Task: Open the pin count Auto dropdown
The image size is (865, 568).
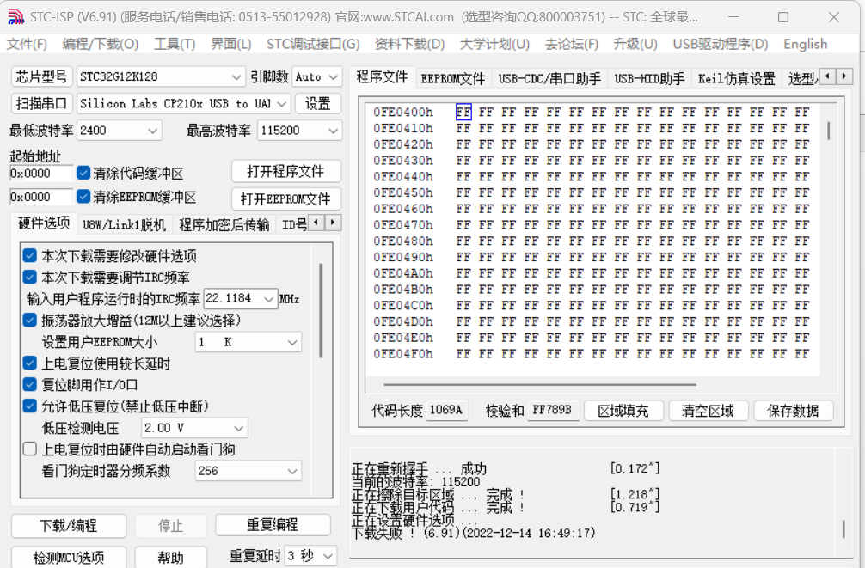Action: pyautogui.click(x=316, y=76)
